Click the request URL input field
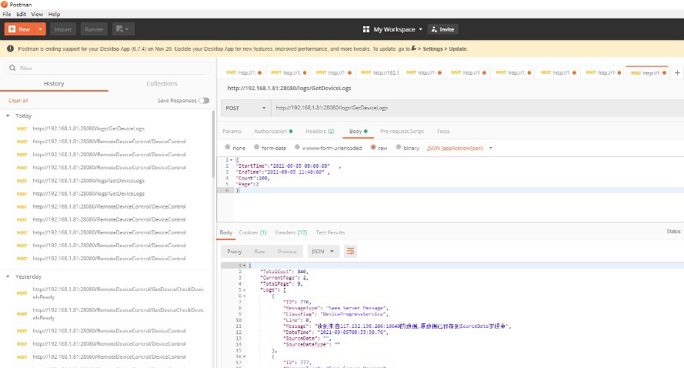The height and width of the screenshot is (368, 684). pyautogui.click(x=462, y=108)
